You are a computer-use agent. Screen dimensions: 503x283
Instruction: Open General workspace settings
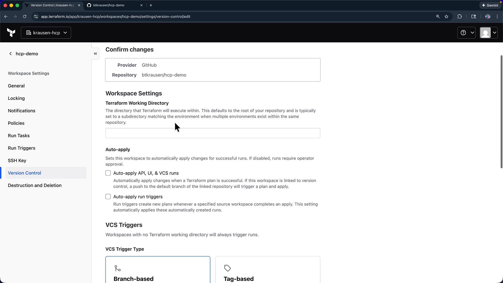tap(16, 86)
